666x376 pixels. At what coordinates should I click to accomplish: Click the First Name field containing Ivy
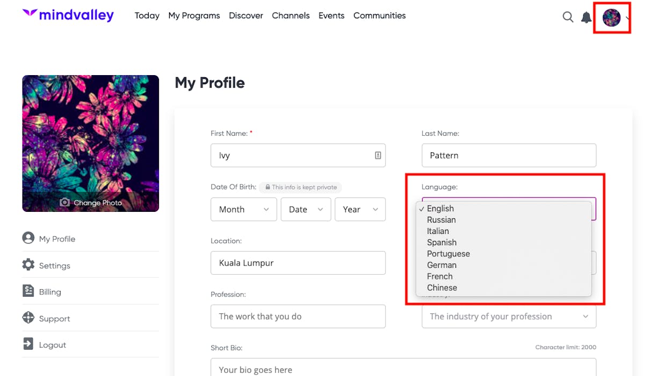298,156
